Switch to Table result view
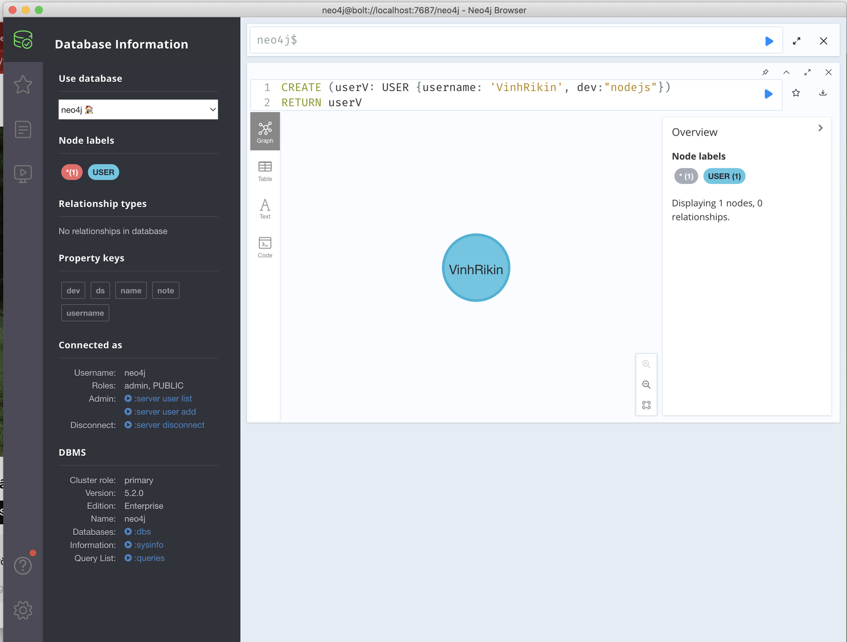 [x=265, y=171]
